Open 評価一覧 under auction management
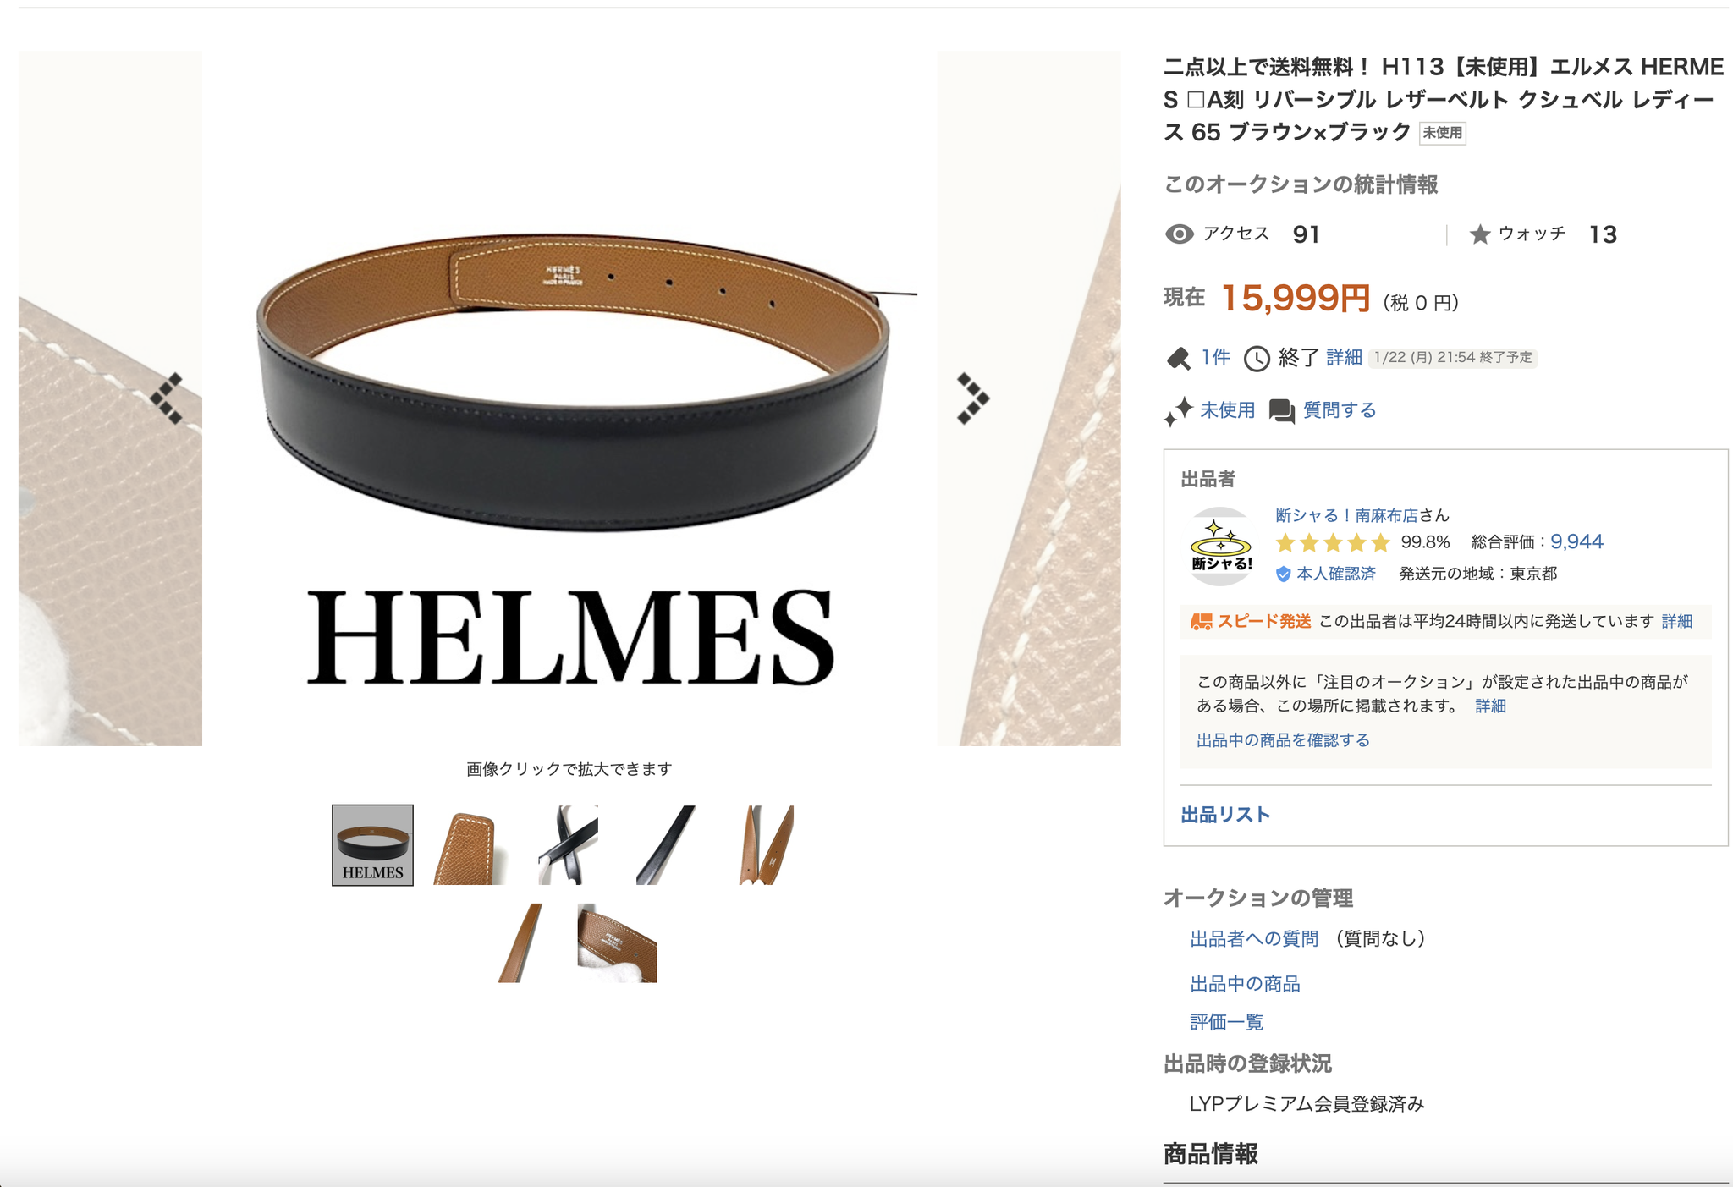The image size is (1733, 1187). coord(1226,1022)
